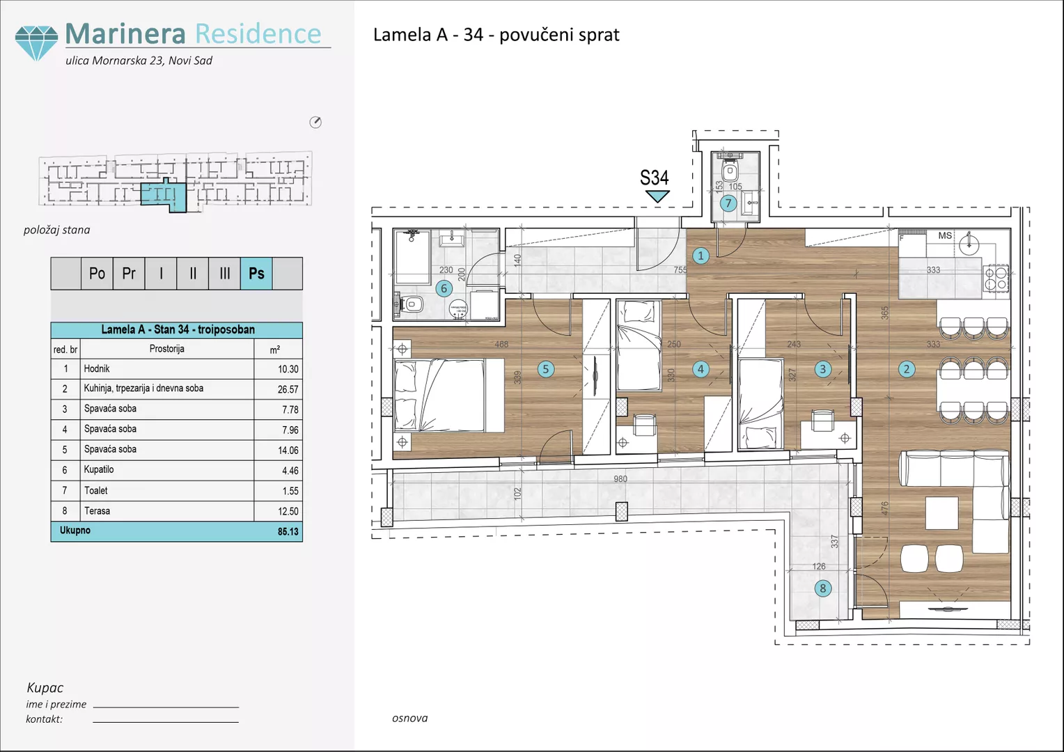This screenshot has height=752, width=1064.
Task: Click the 'Kupatilo' row label
Action: pyautogui.click(x=99, y=470)
